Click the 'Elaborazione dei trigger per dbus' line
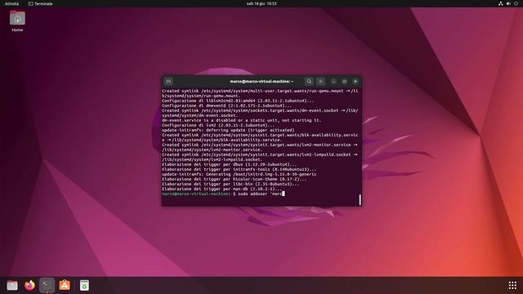This screenshot has width=523, height=294. pos(229,164)
